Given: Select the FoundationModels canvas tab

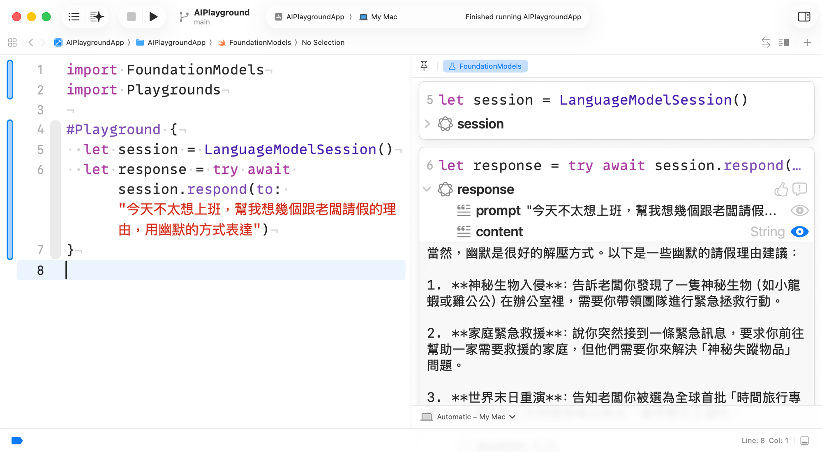Looking at the screenshot, I should pos(485,66).
